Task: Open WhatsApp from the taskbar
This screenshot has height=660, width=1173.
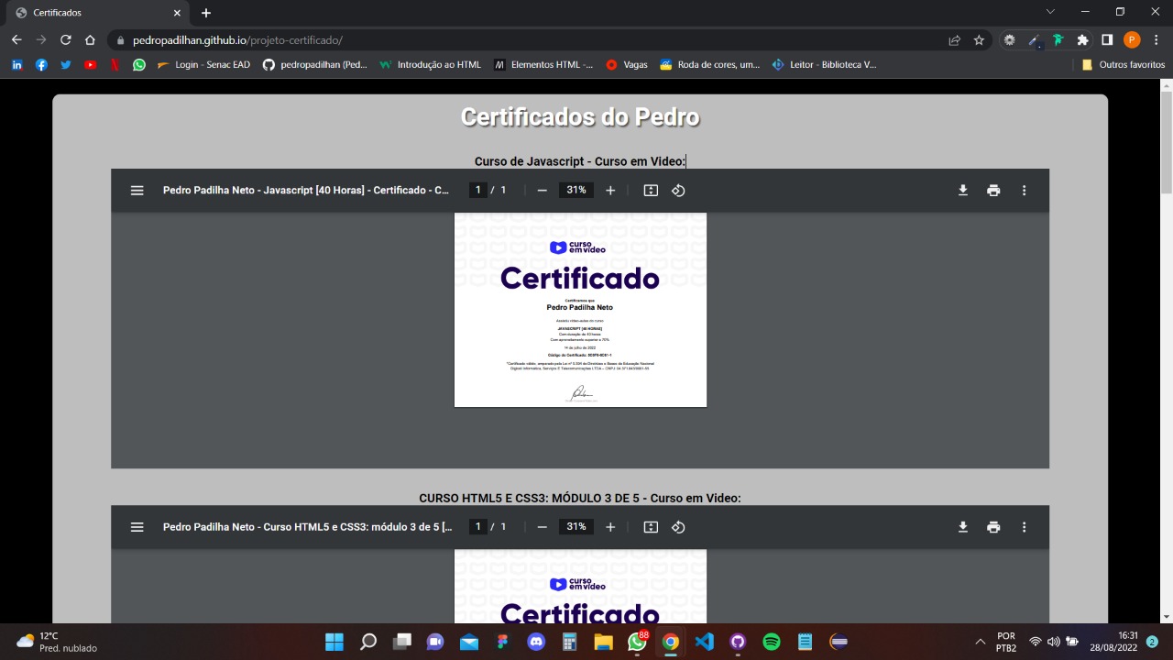Action: (x=637, y=642)
